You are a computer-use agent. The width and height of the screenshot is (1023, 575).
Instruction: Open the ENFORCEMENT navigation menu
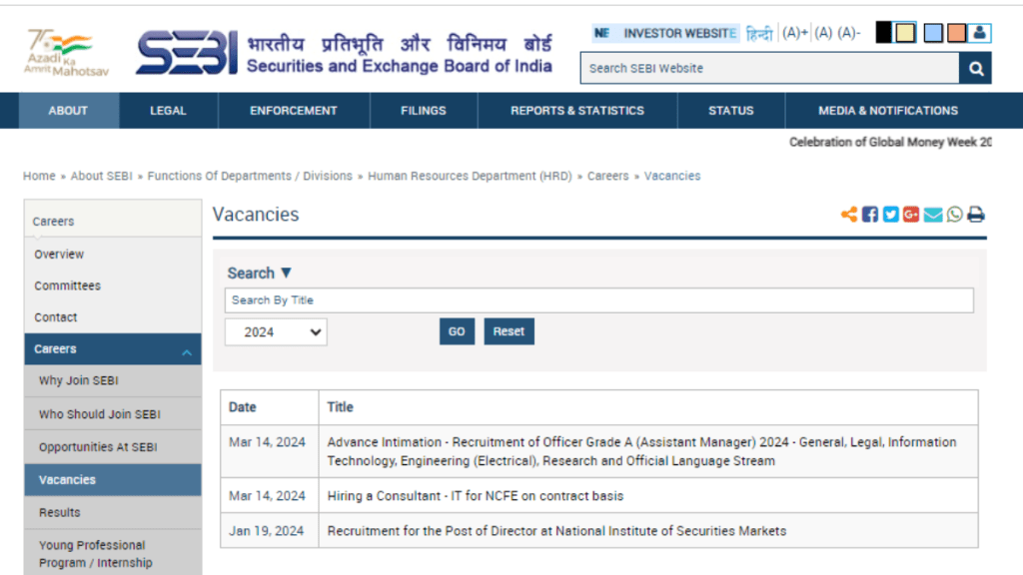294,111
